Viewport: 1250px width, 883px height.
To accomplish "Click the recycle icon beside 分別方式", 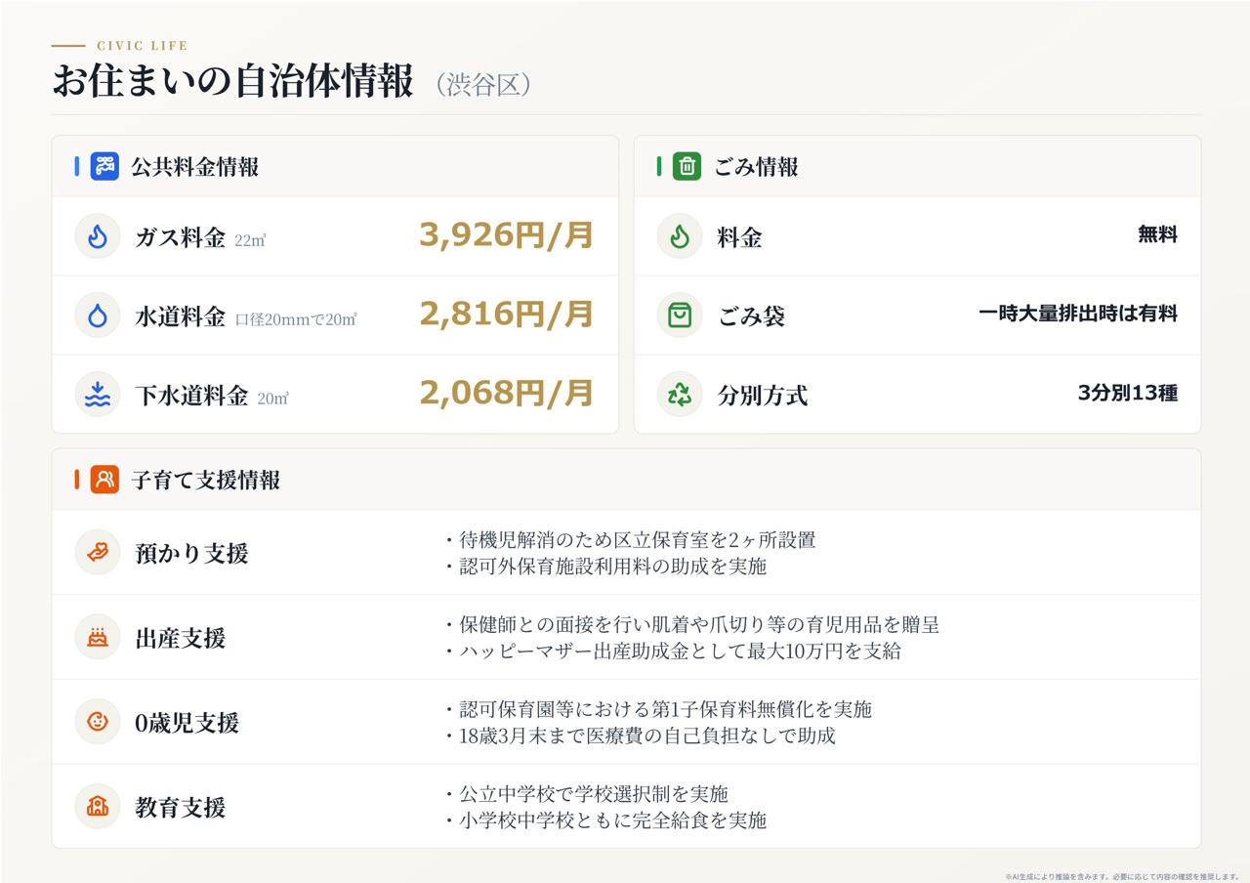I will tap(680, 395).
